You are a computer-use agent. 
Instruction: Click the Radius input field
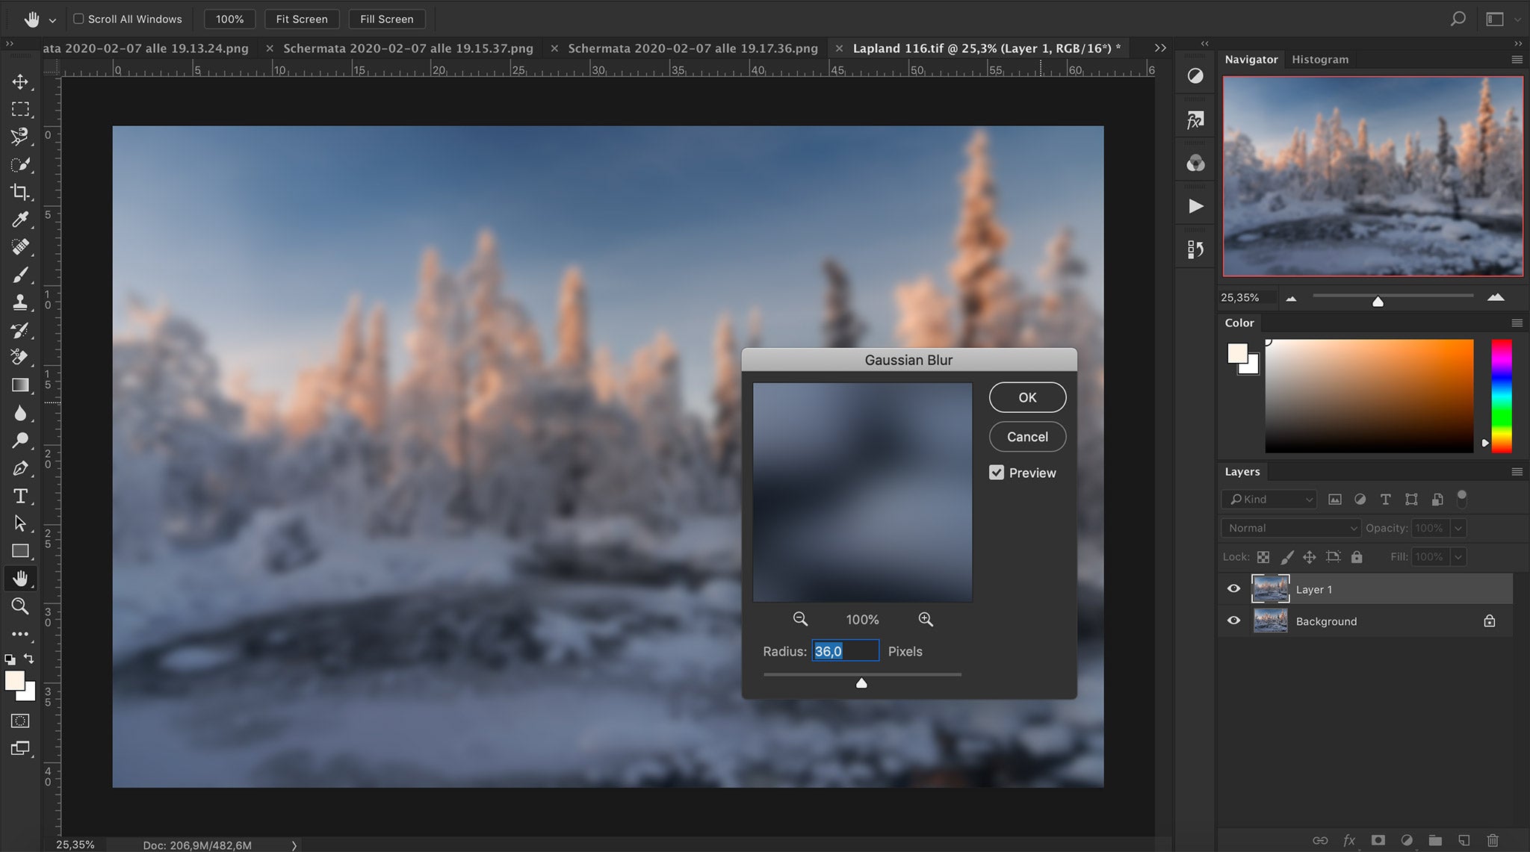(x=845, y=650)
